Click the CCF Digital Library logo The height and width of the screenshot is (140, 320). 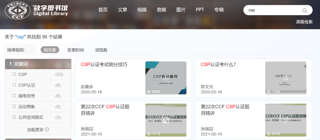click(x=36, y=10)
